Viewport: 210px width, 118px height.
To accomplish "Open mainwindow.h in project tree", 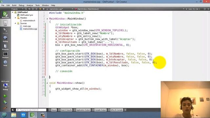I will [29, 20].
